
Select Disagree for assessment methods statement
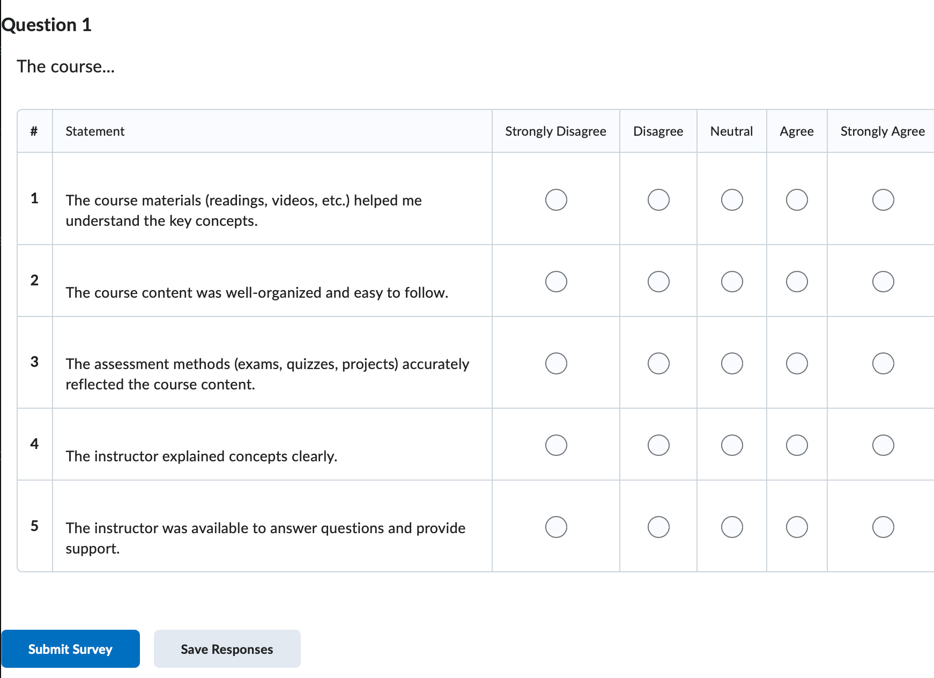pos(658,363)
